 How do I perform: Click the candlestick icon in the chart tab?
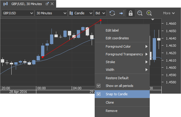click(5, 4)
